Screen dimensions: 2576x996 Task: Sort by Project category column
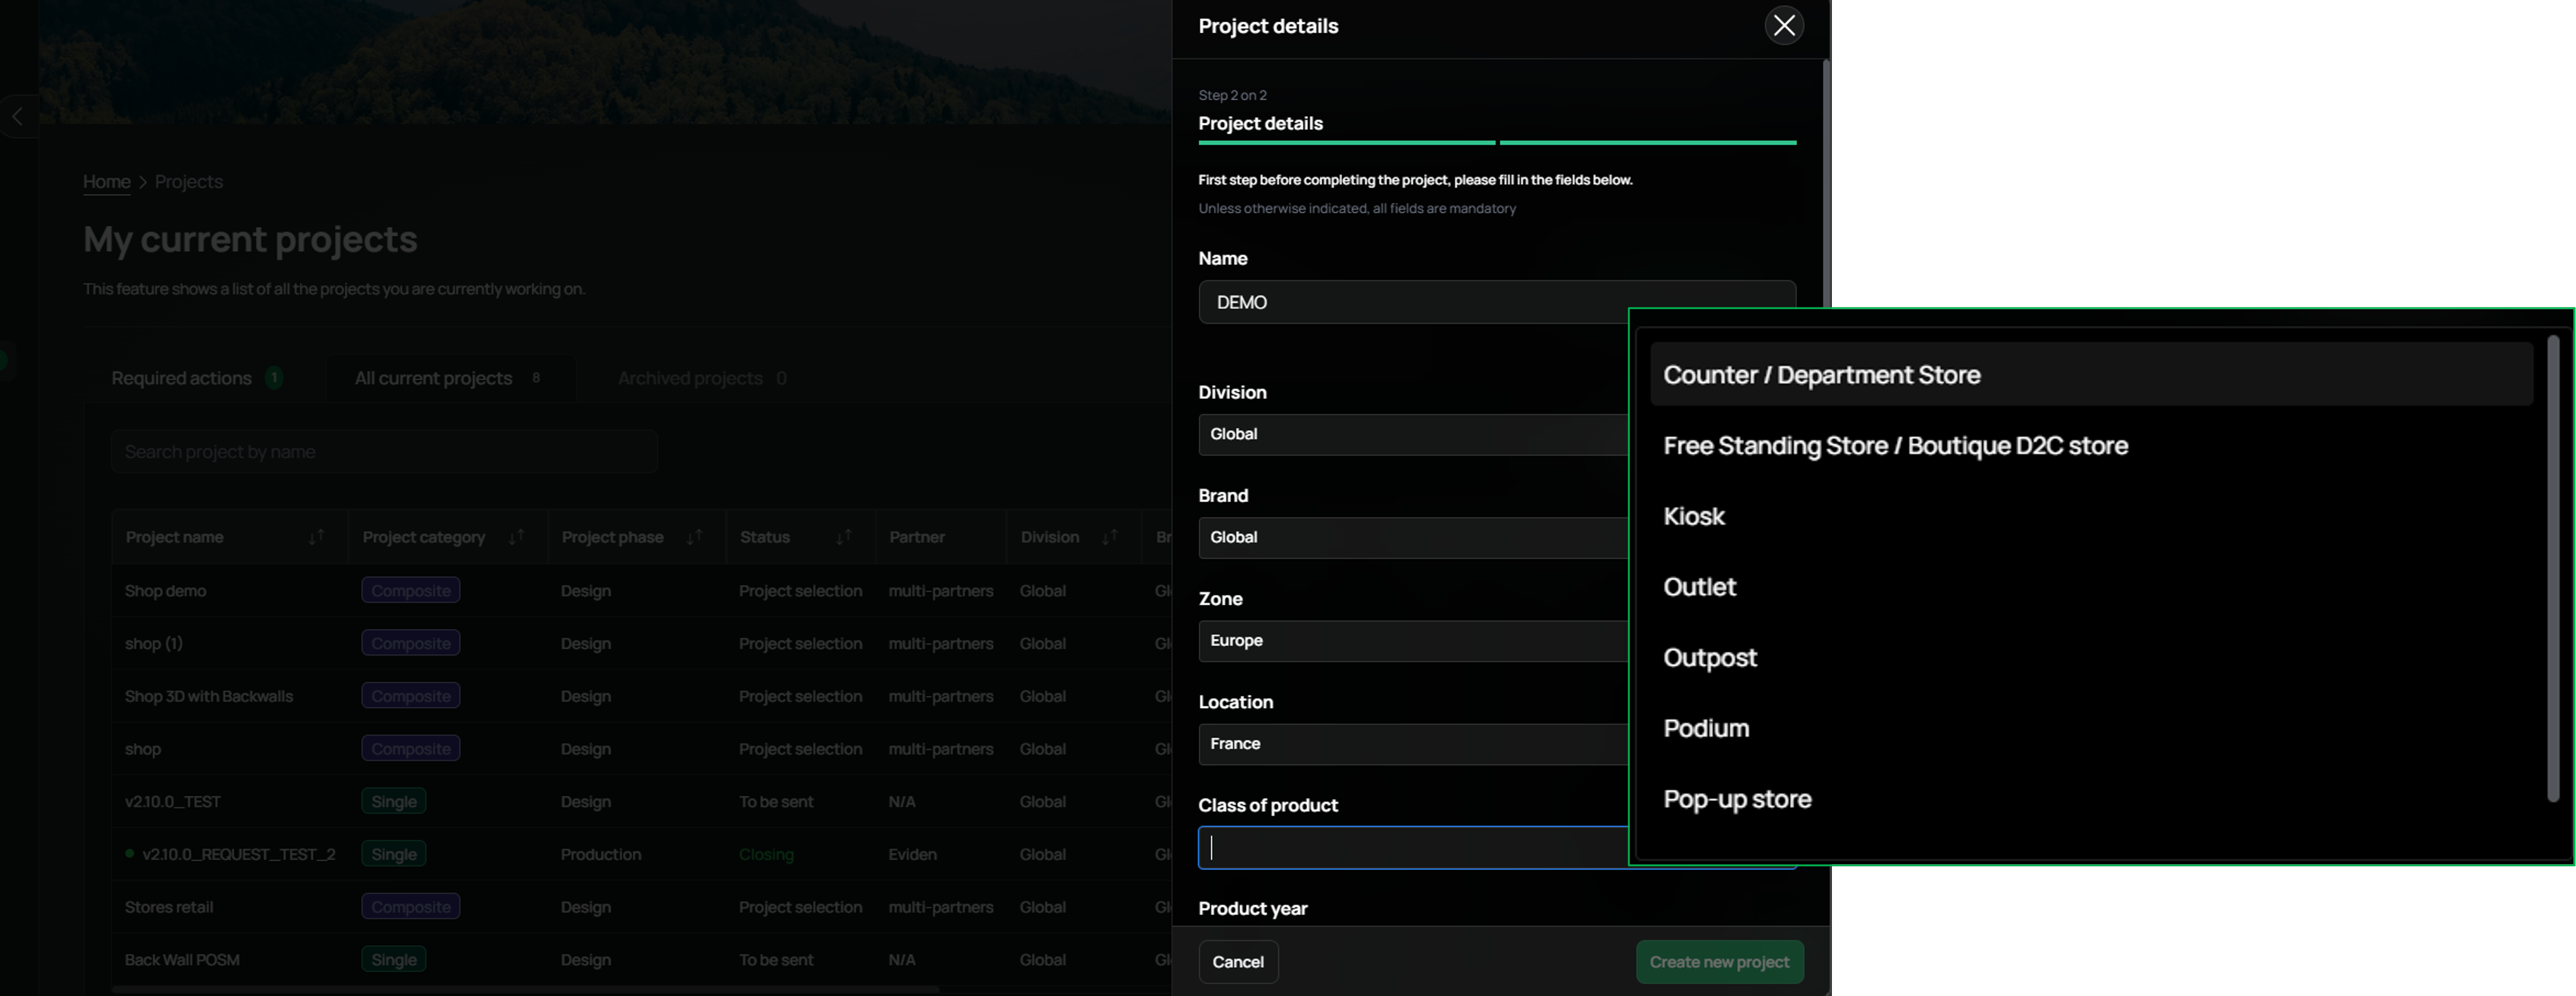(516, 538)
